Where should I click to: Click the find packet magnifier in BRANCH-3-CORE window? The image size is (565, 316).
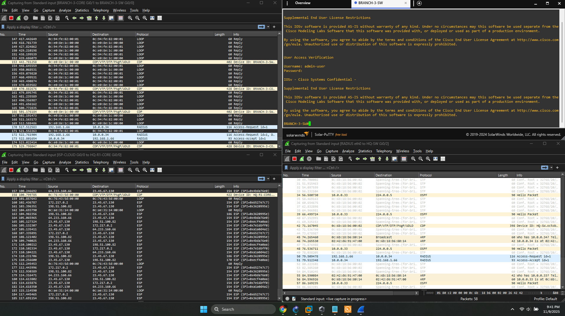(x=67, y=18)
